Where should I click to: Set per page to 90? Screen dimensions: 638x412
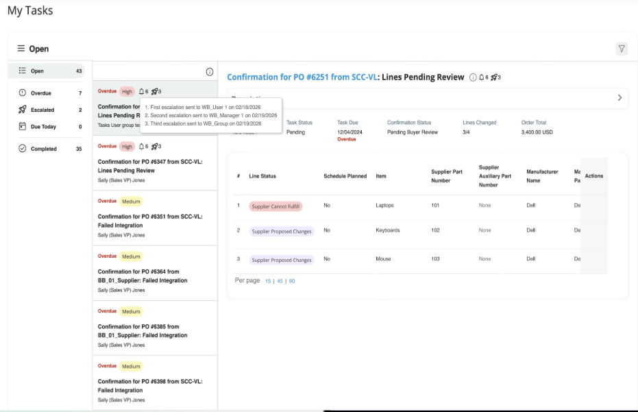(292, 281)
